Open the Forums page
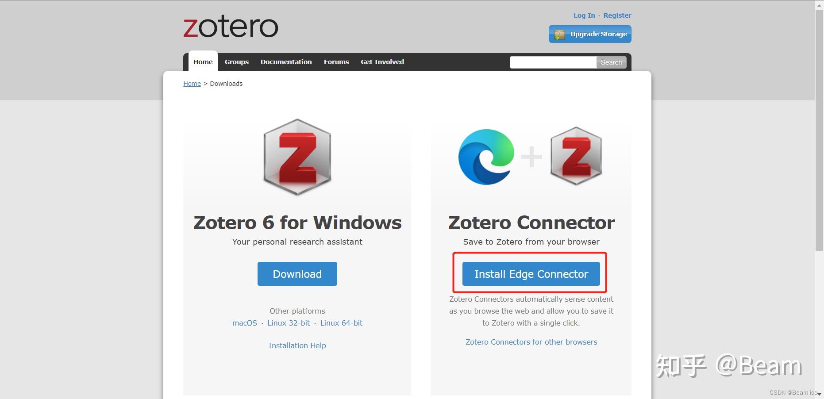Viewport: 824px width, 399px height. click(336, 62)
